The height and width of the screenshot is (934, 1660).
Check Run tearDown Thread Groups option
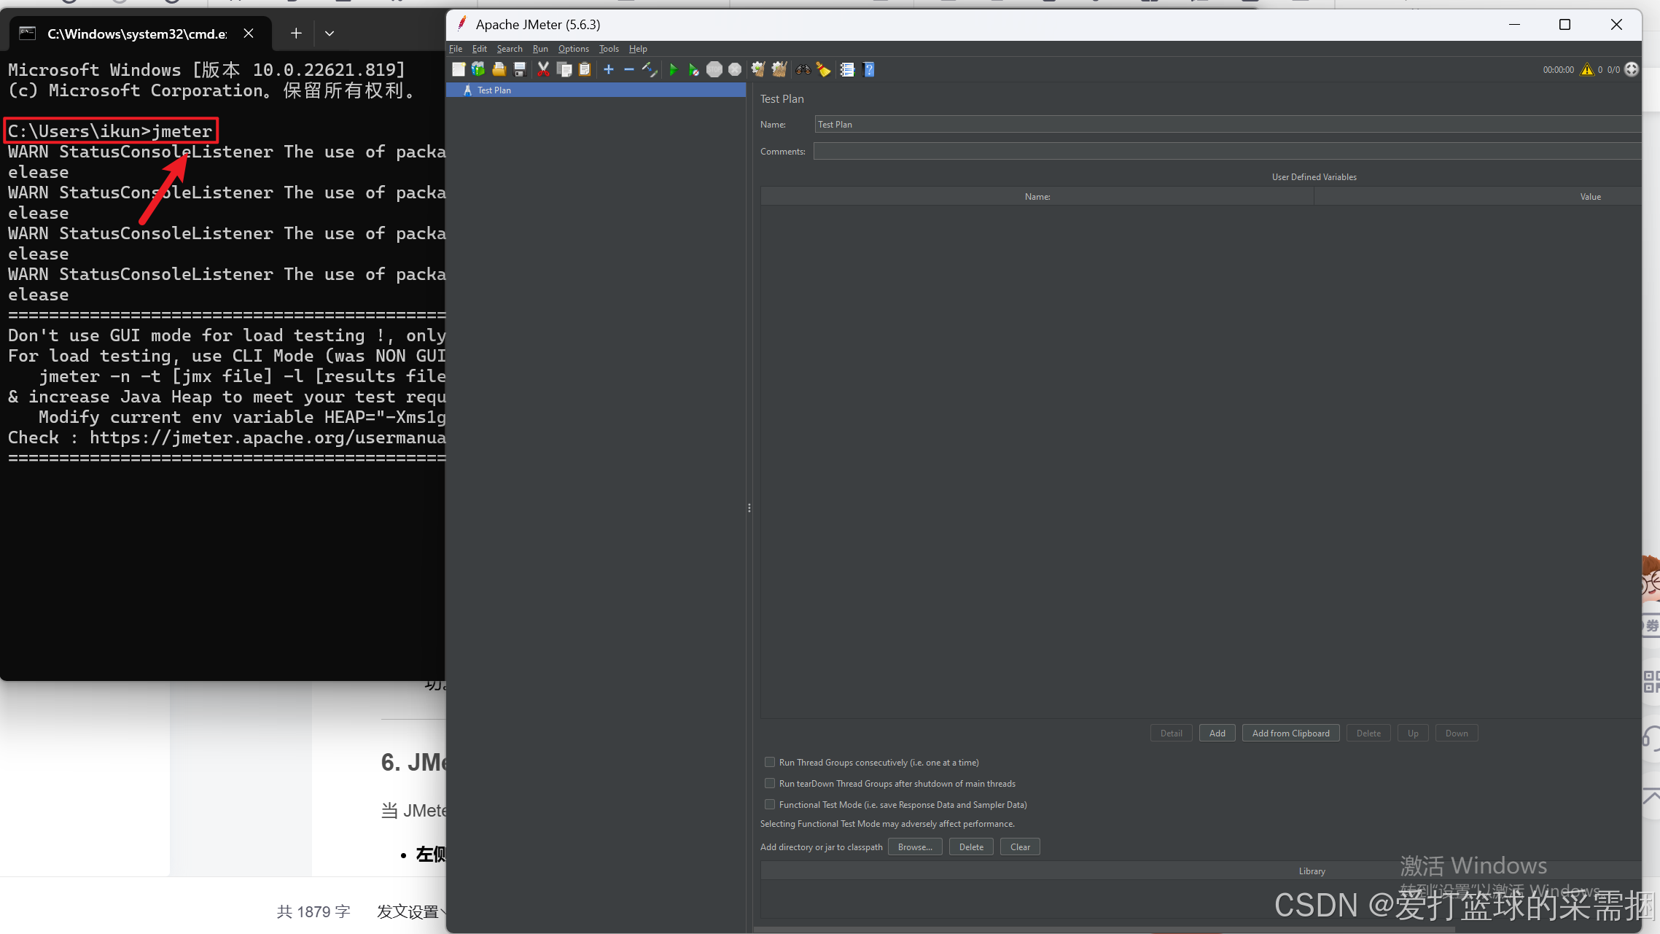(x=770, y=783)
